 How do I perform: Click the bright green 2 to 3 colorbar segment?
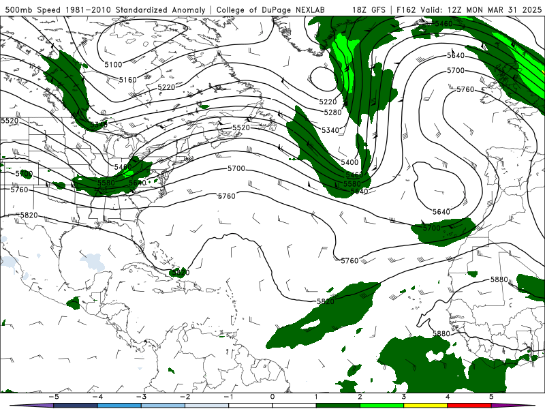[x=381, y=406]
